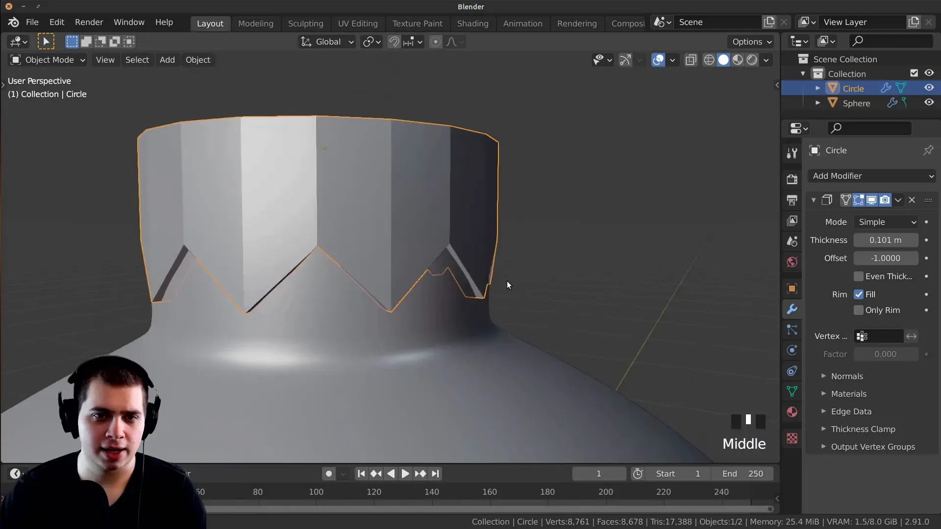Open the Object Data properties tab
Image resolution: width=941 pixels, height=529 pixels.
point(792,391)
